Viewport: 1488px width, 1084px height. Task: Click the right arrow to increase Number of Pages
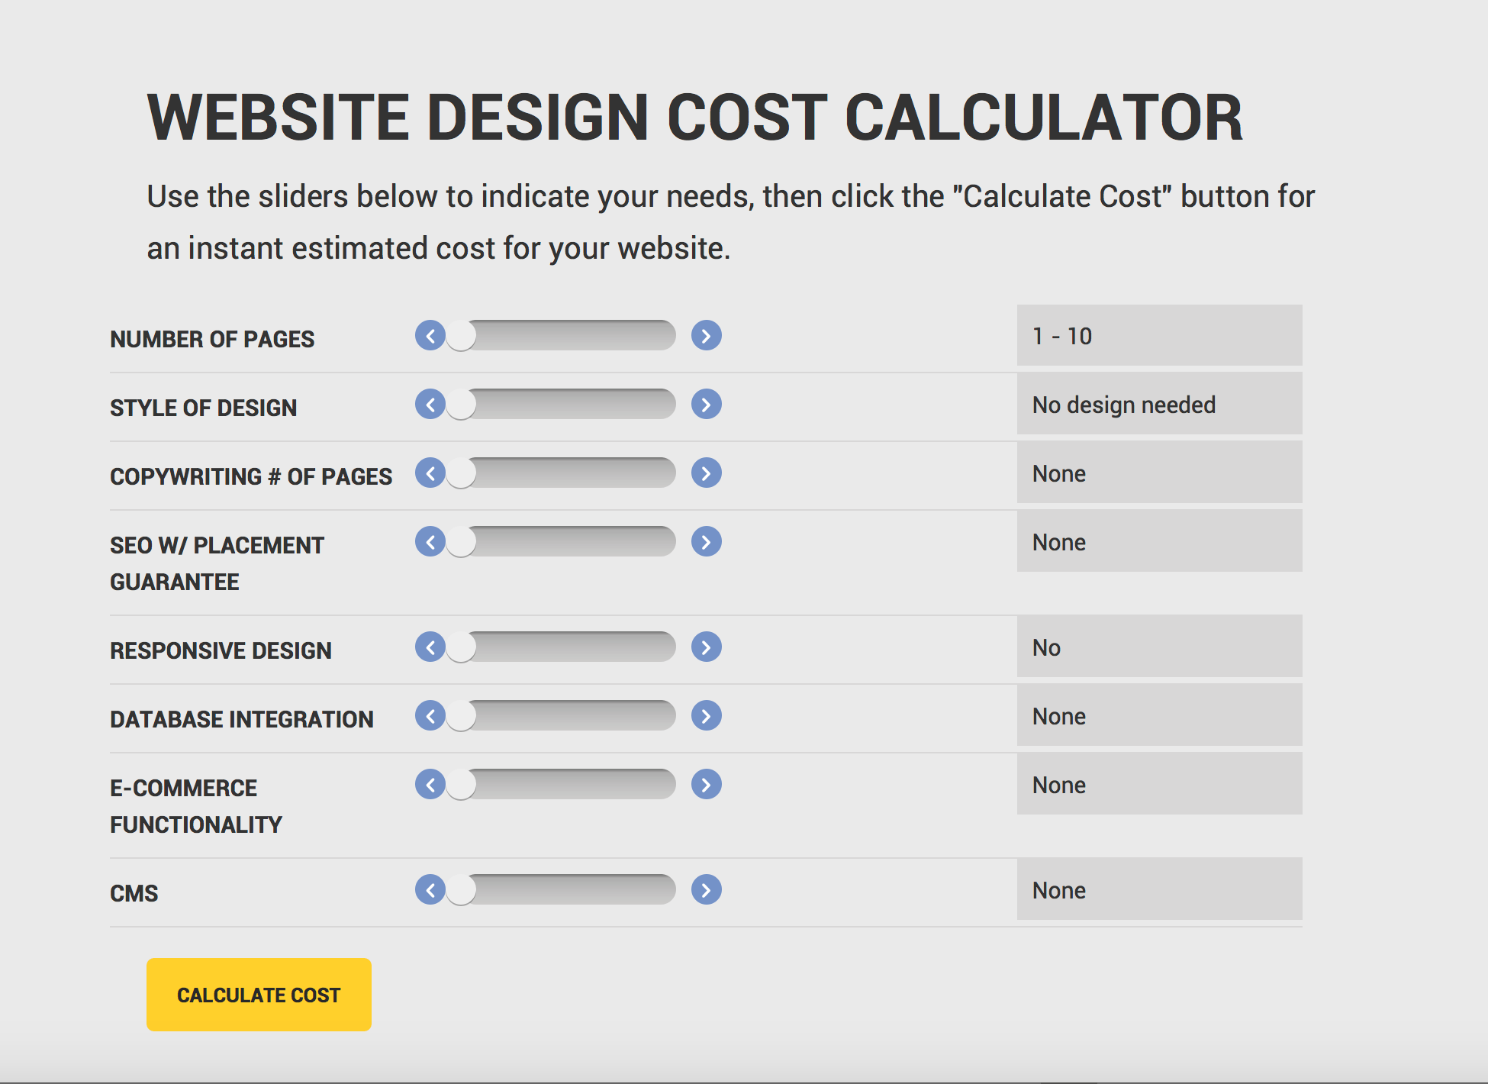(x=707, y=336)
